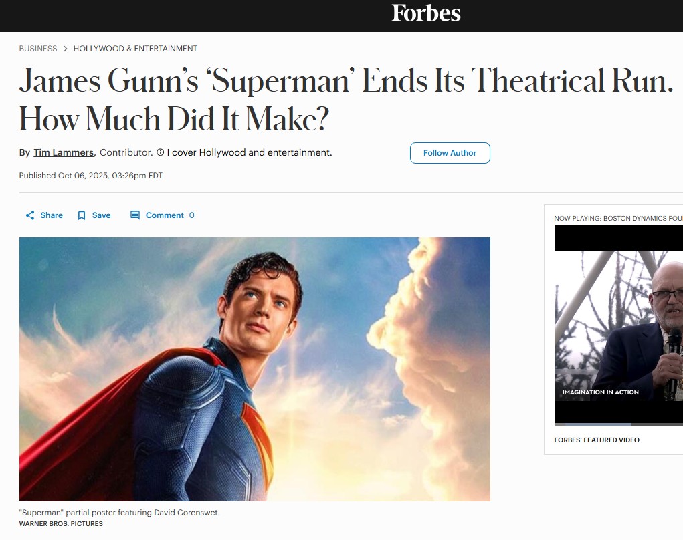Image resolution: width=683 pixels, height=540 pixels.
Task: Click the Follow Author button
Action: point(450,153)
